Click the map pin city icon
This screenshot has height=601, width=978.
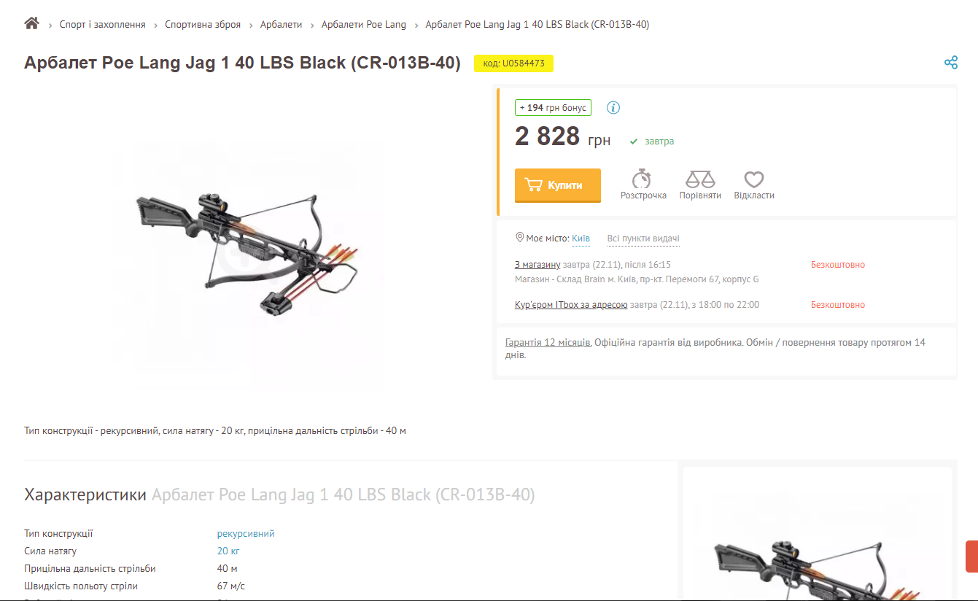click(x=520, y=238)
